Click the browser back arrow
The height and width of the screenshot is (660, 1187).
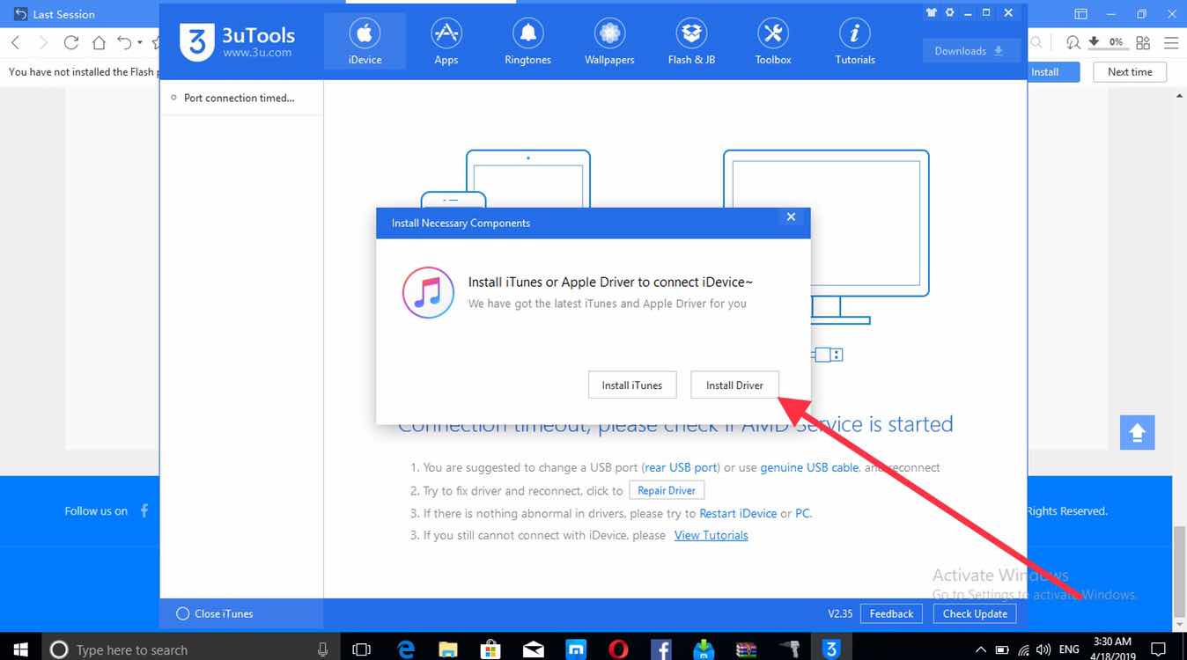pyautogui.click(x=15, y=42)
